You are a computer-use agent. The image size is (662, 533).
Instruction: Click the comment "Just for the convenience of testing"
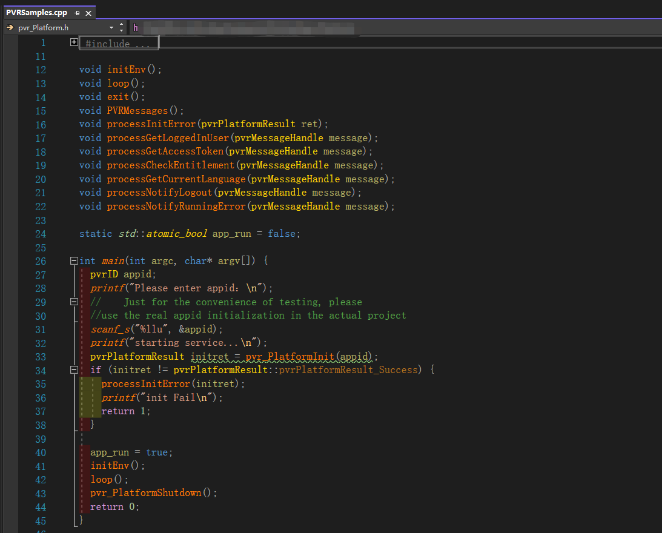point(221,302)
